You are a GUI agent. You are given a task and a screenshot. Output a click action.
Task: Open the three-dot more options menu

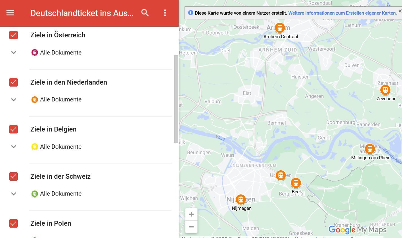[x=165, y=13]
